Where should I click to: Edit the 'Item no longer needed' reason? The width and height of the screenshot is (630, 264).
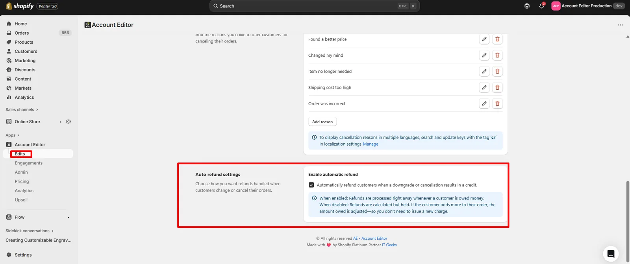coord(484,71)
